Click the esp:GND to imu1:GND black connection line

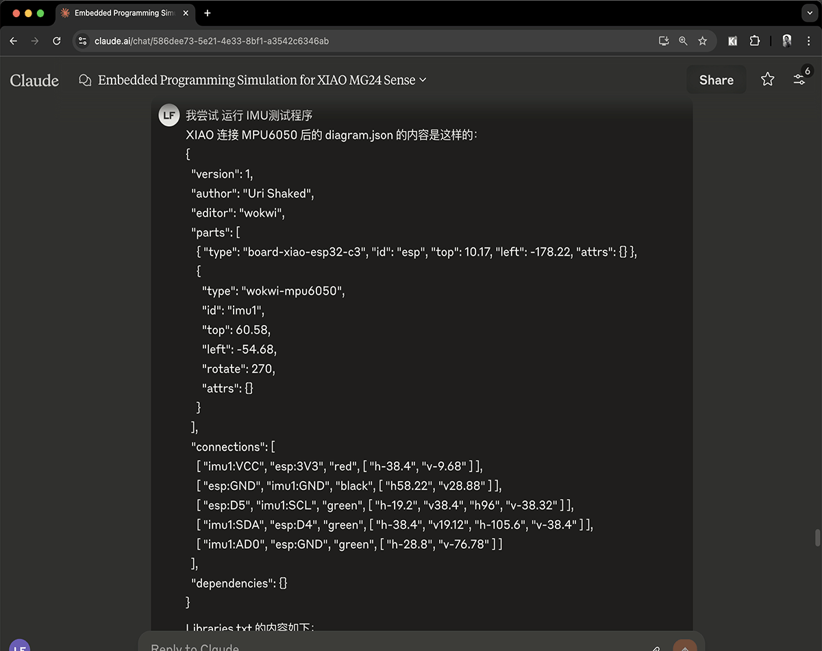coord(349,486)
